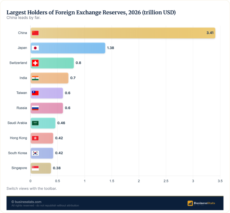
Task: Click the BusinessStats bar-chart logo icon
Action: pos(190,203)
